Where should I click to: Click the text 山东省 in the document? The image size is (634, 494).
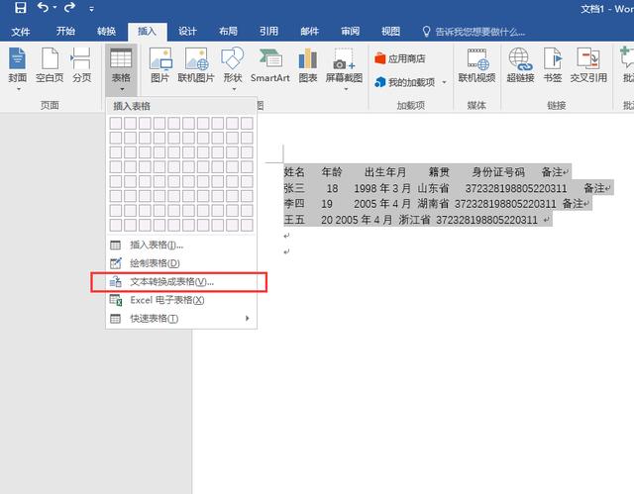[433, 188]
